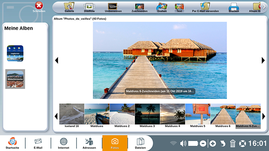Switch to the Internet tab

(63, 143)
